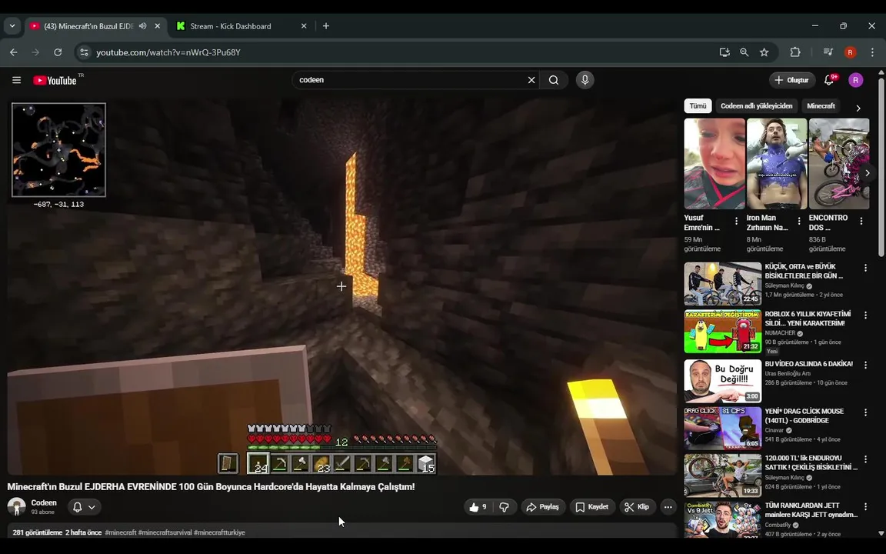Screen dimensions: 886x554
Task: Open YouTube account avatar menu
Action: pos(855,80)
